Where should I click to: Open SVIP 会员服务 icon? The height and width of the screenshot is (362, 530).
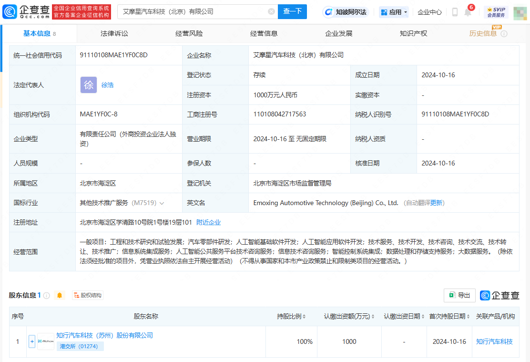496,12
